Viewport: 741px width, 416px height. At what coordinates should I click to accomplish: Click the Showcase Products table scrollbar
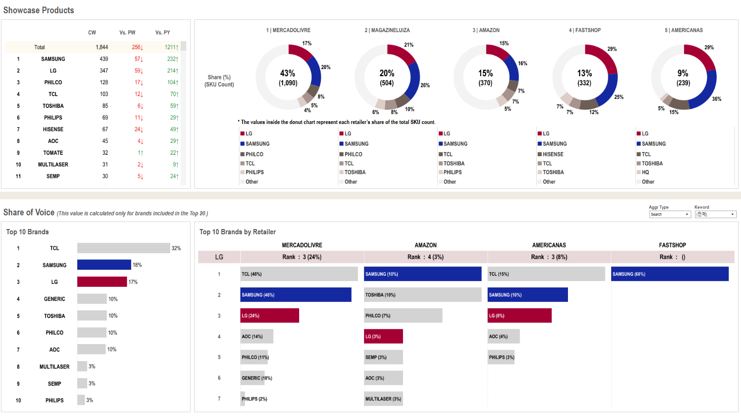183,114
